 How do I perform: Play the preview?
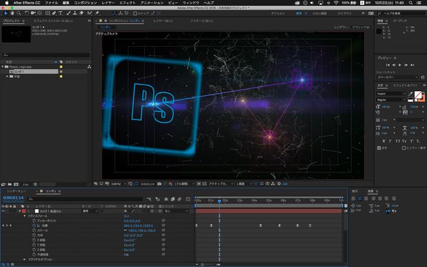coord(400,65)
